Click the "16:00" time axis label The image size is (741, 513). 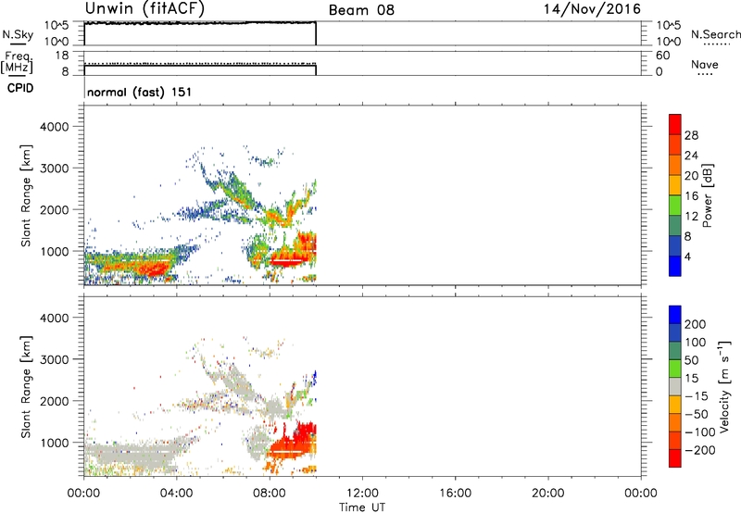pos(455,494)
